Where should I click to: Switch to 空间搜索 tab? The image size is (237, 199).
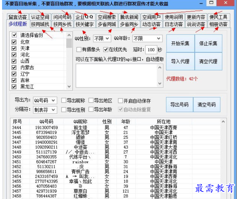(x=107, y=17)
